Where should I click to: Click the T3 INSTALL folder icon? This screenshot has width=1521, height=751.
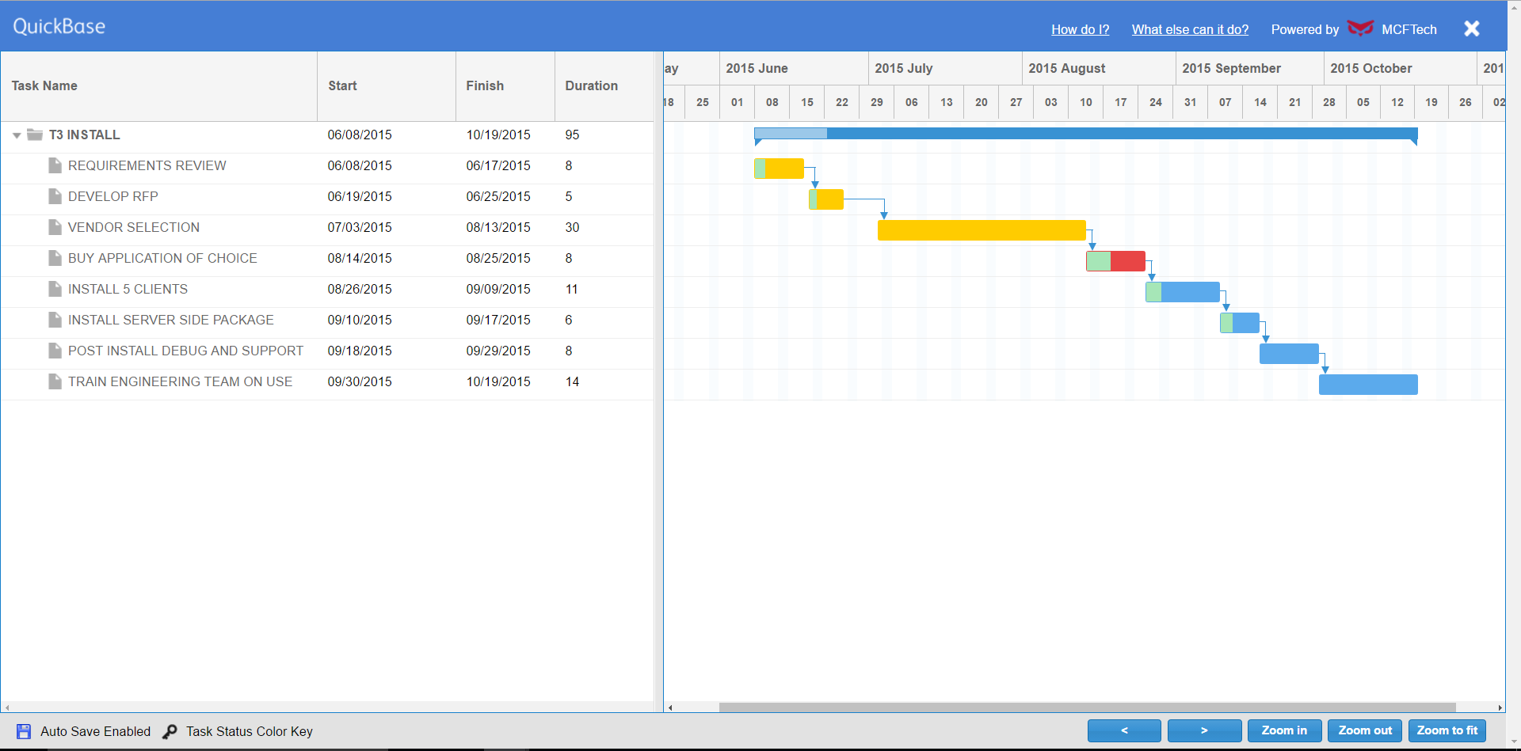coord(35,135)
